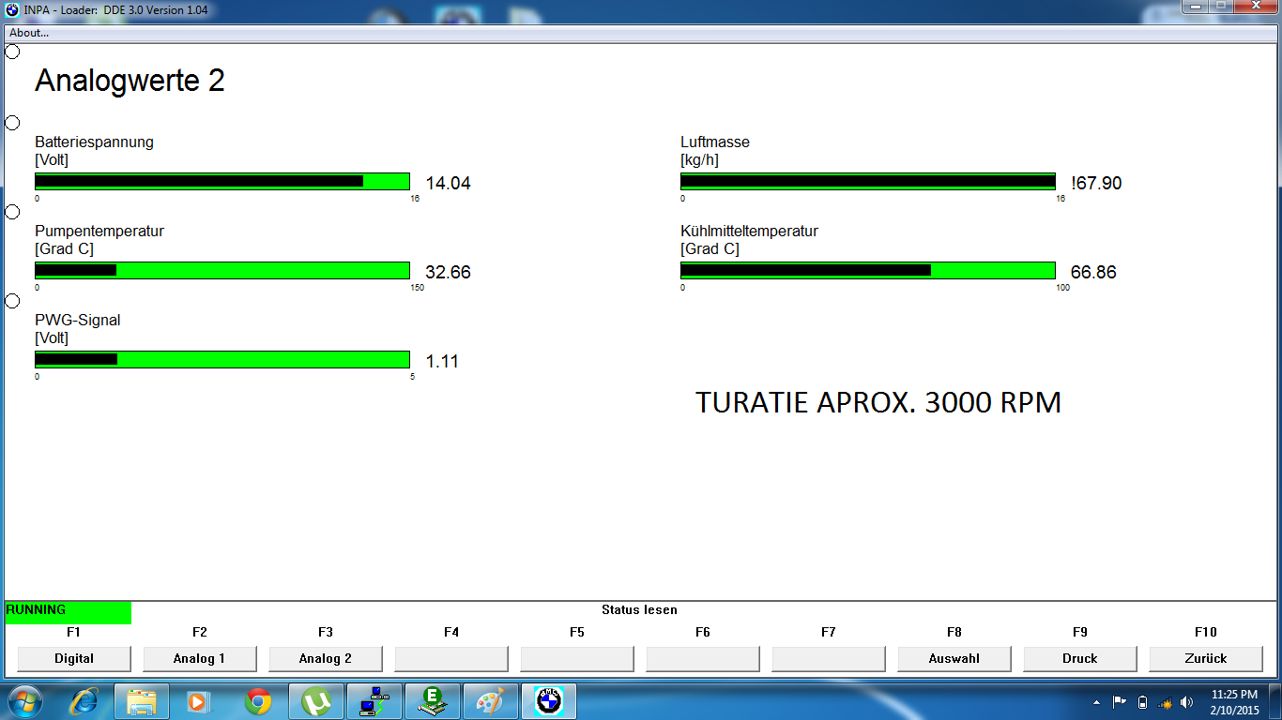Launch Google Chrome from the taskbar

coord(258,701)
